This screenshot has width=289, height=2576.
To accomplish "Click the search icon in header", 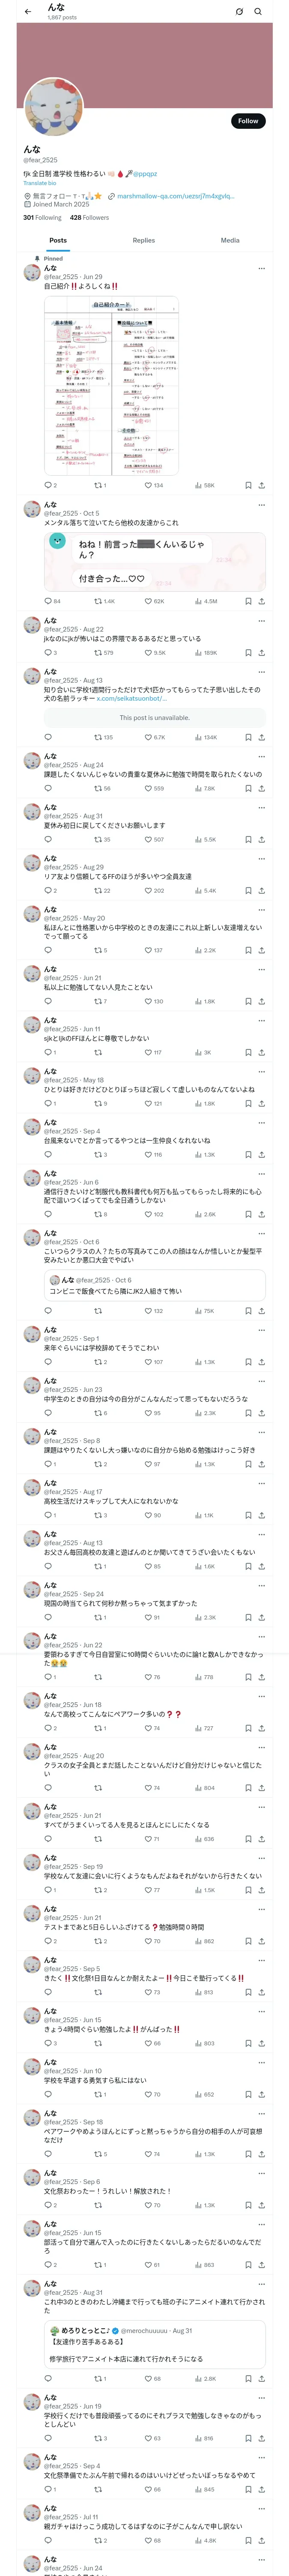I will pyautogui.click(x=258, y=11).
